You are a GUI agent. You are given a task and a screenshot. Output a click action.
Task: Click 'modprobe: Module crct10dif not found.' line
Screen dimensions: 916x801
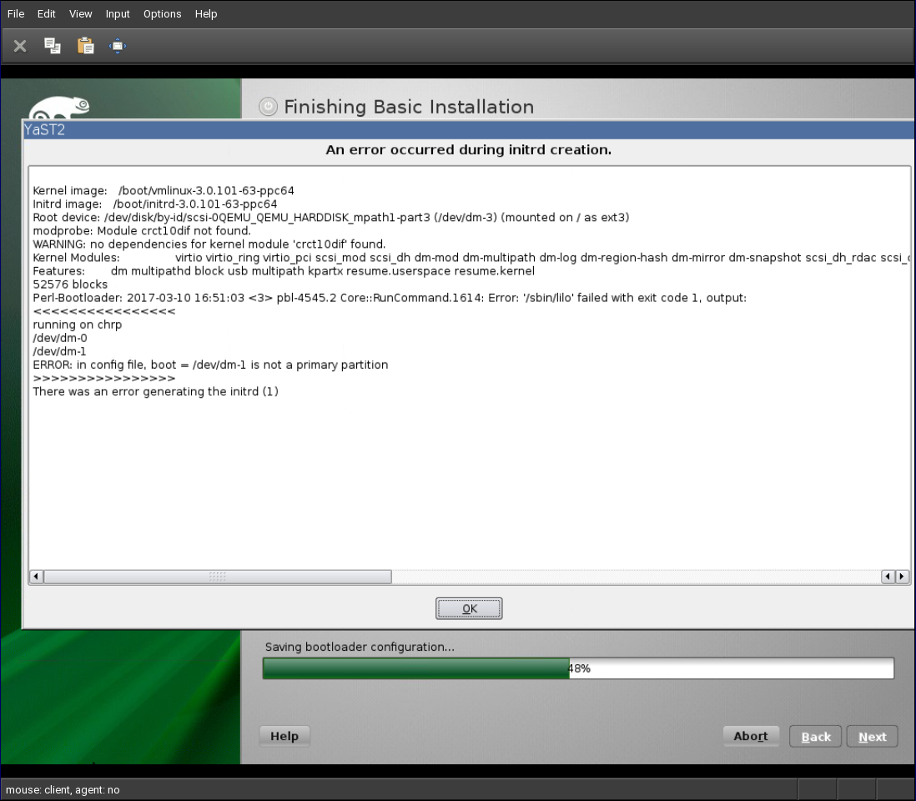point(142,231)
